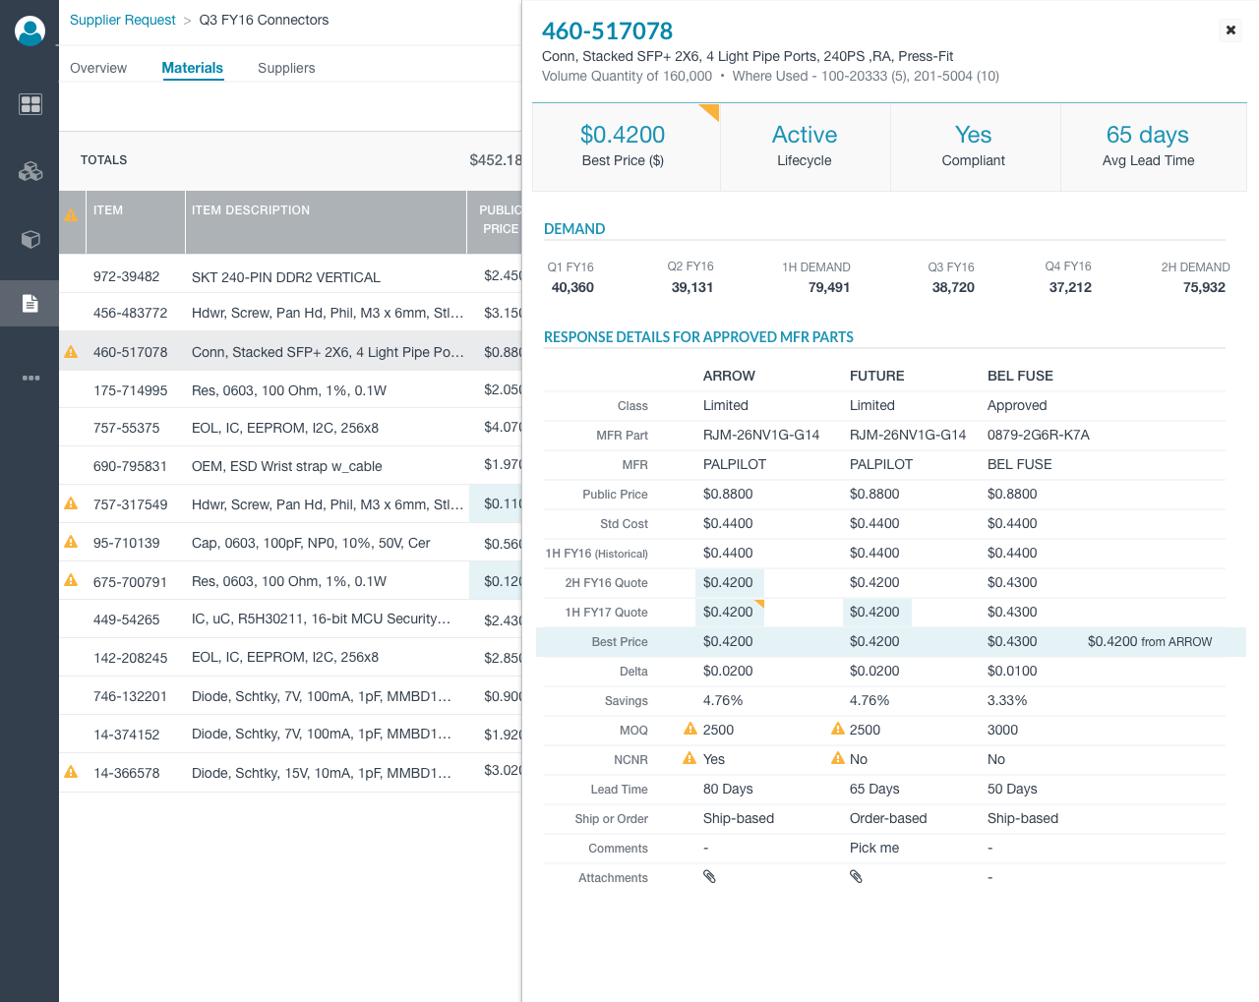
Task: Open the dashboard grid icon in sidebar
Action: [x=30, y=104]
